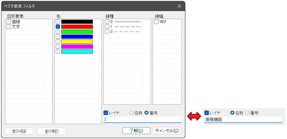Enable the black color checkbox
The height and width of the screenshot is (139, 287).
[x=58, y=22]
